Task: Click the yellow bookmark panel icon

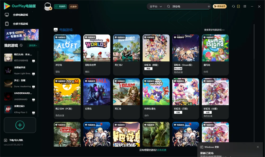Action: [238, 6]
